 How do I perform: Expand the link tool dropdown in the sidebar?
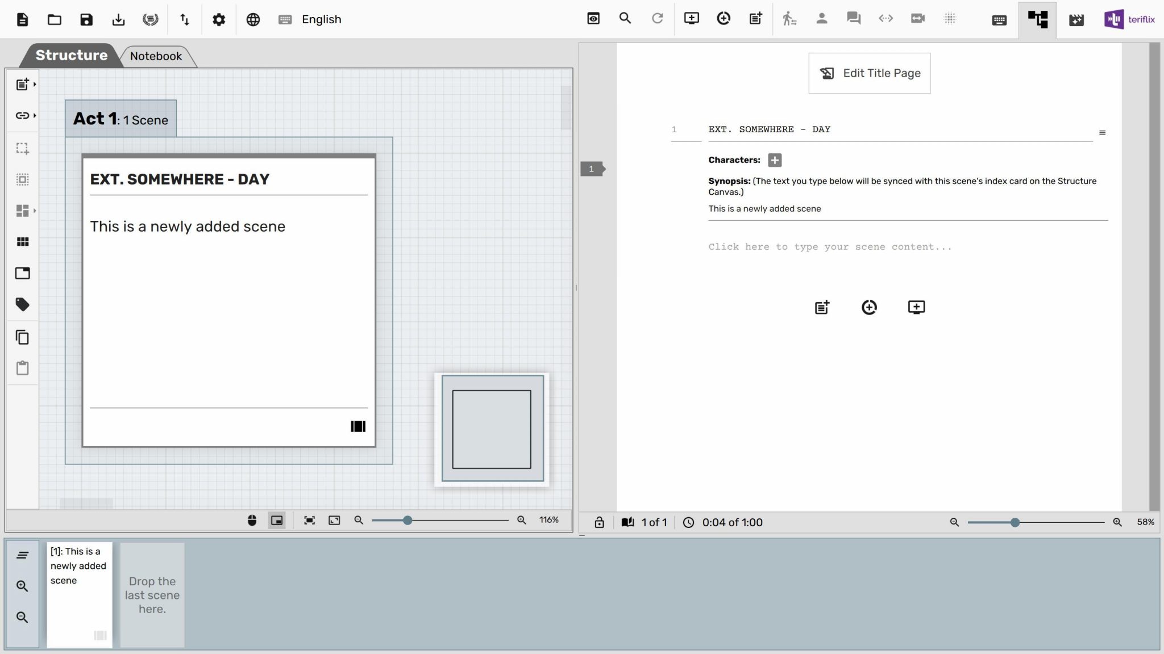34,115
